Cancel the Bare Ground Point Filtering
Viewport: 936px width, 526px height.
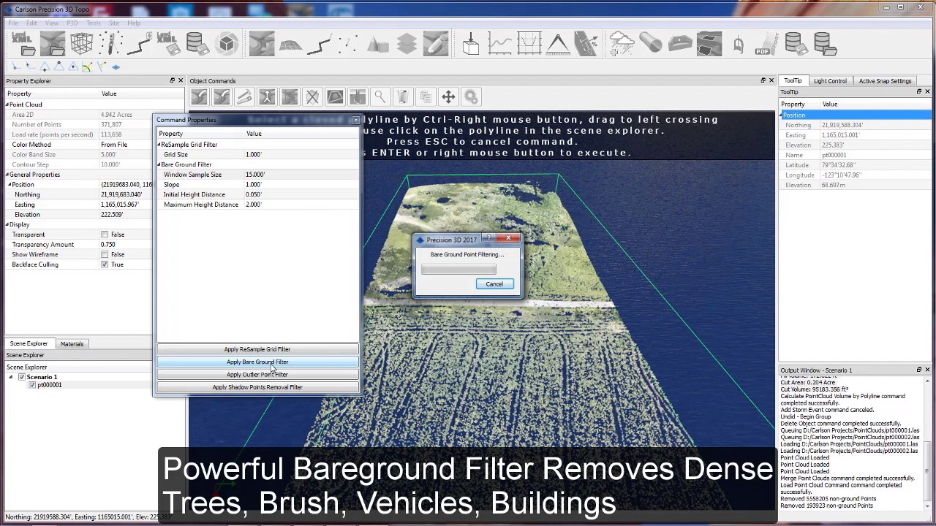(494, 284)
